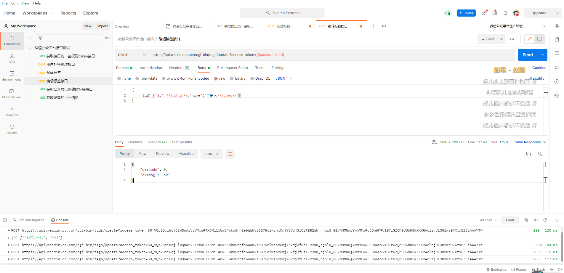Switch to Pre-request Script tab

click(233, 68)
